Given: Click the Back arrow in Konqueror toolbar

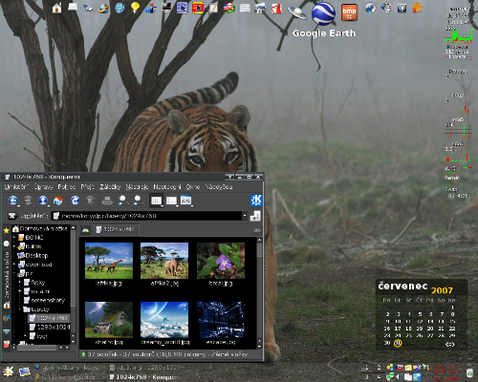Looking at the screenshot, I should [x=13, y=201].
